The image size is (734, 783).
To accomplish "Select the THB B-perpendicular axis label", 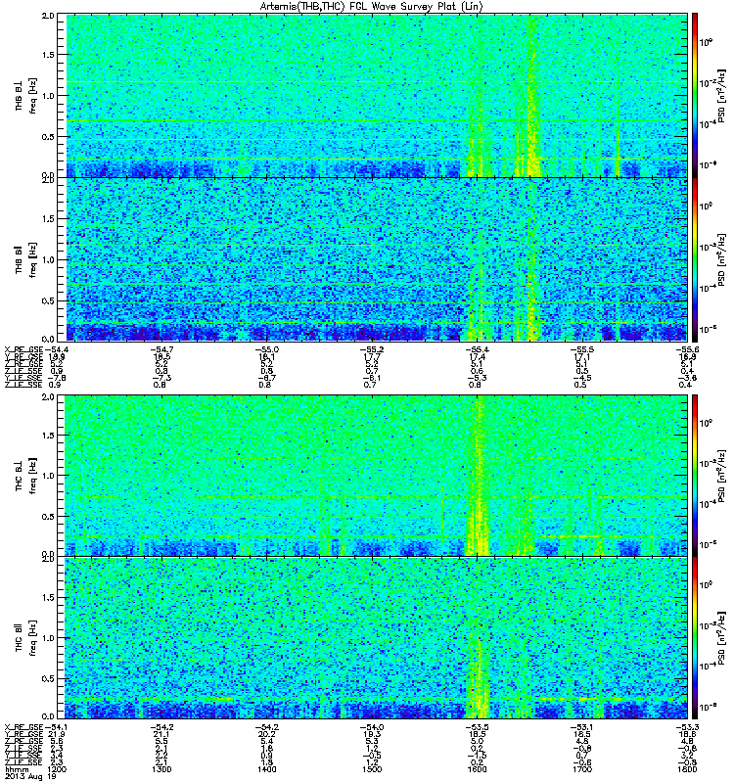I will [x=19, y=96].
